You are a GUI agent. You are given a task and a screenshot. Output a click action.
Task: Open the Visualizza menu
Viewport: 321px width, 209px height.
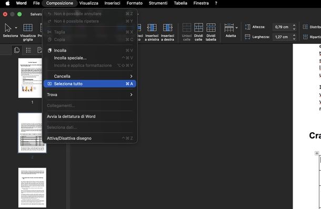click(88, 3)
